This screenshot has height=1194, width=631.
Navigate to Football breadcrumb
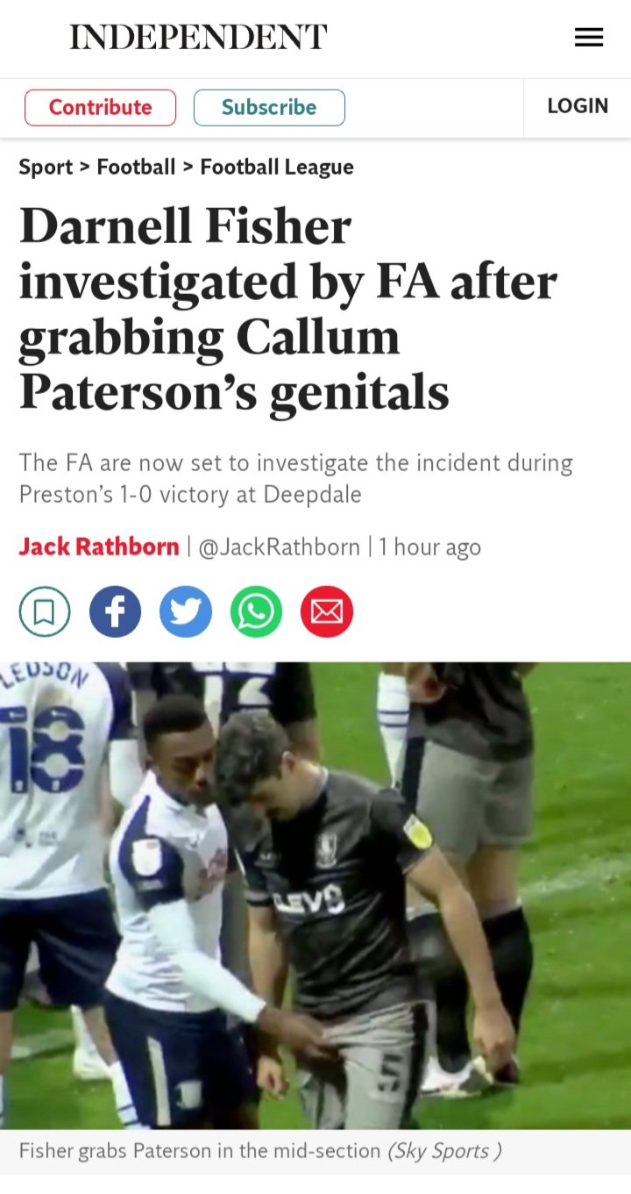(136, 167)
